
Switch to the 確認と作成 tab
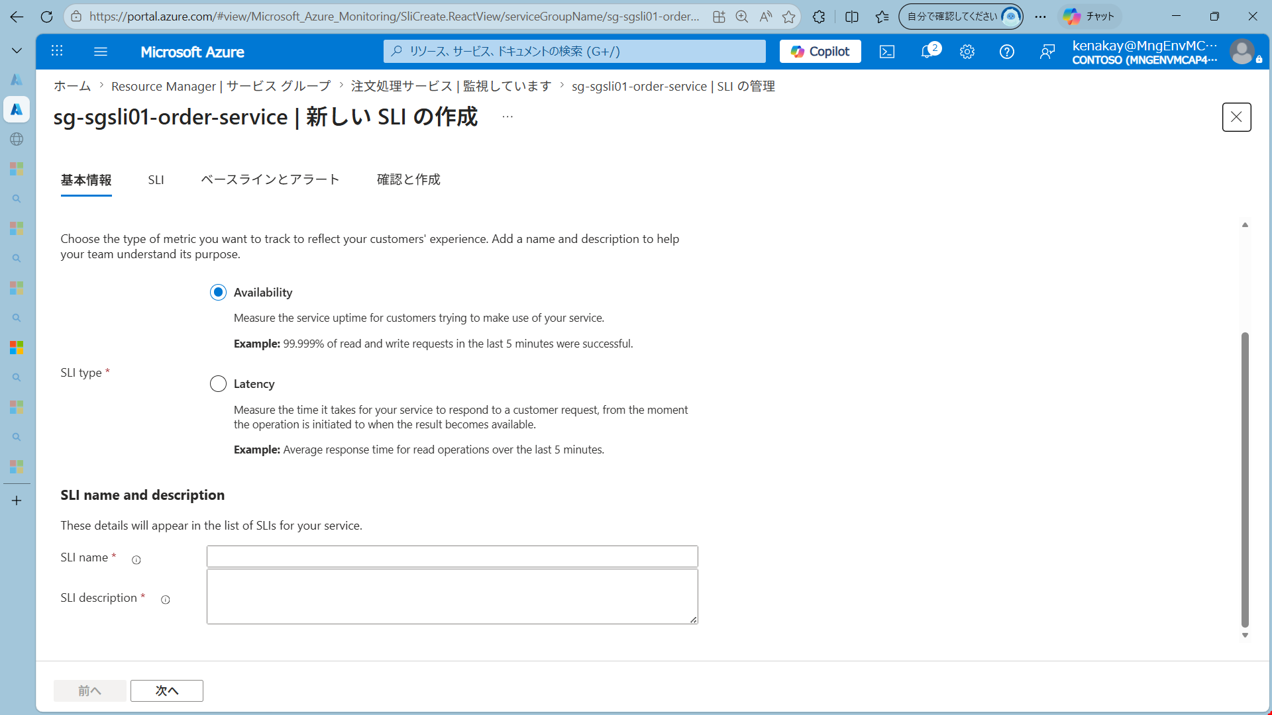[x=409, y=179]
